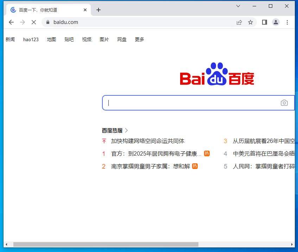Open the 图片 link

coord(104,39)
